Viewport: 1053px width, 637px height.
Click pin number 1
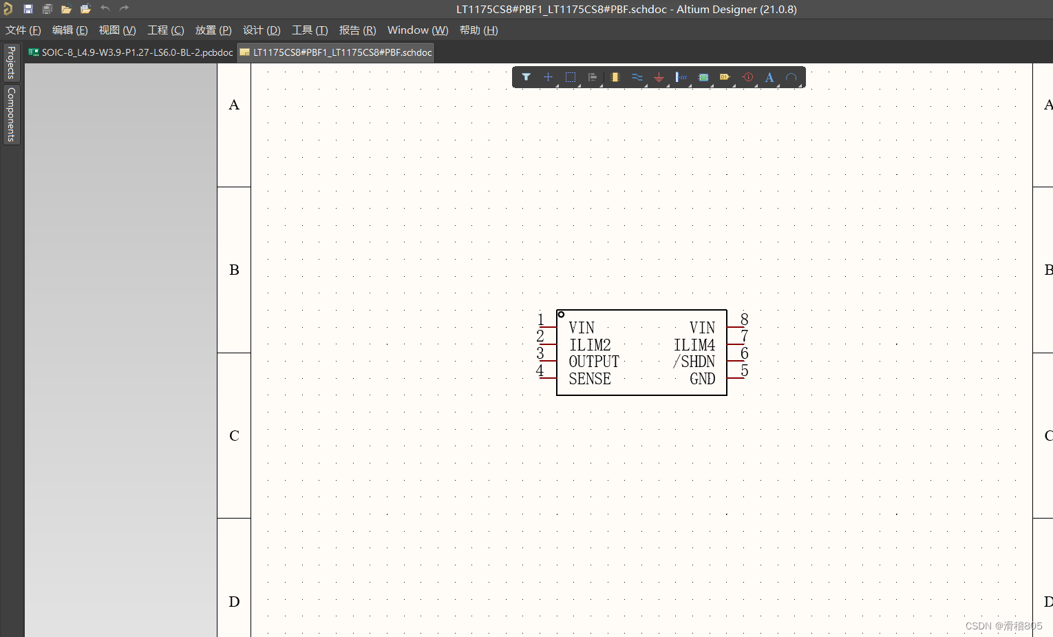point(541,319)
